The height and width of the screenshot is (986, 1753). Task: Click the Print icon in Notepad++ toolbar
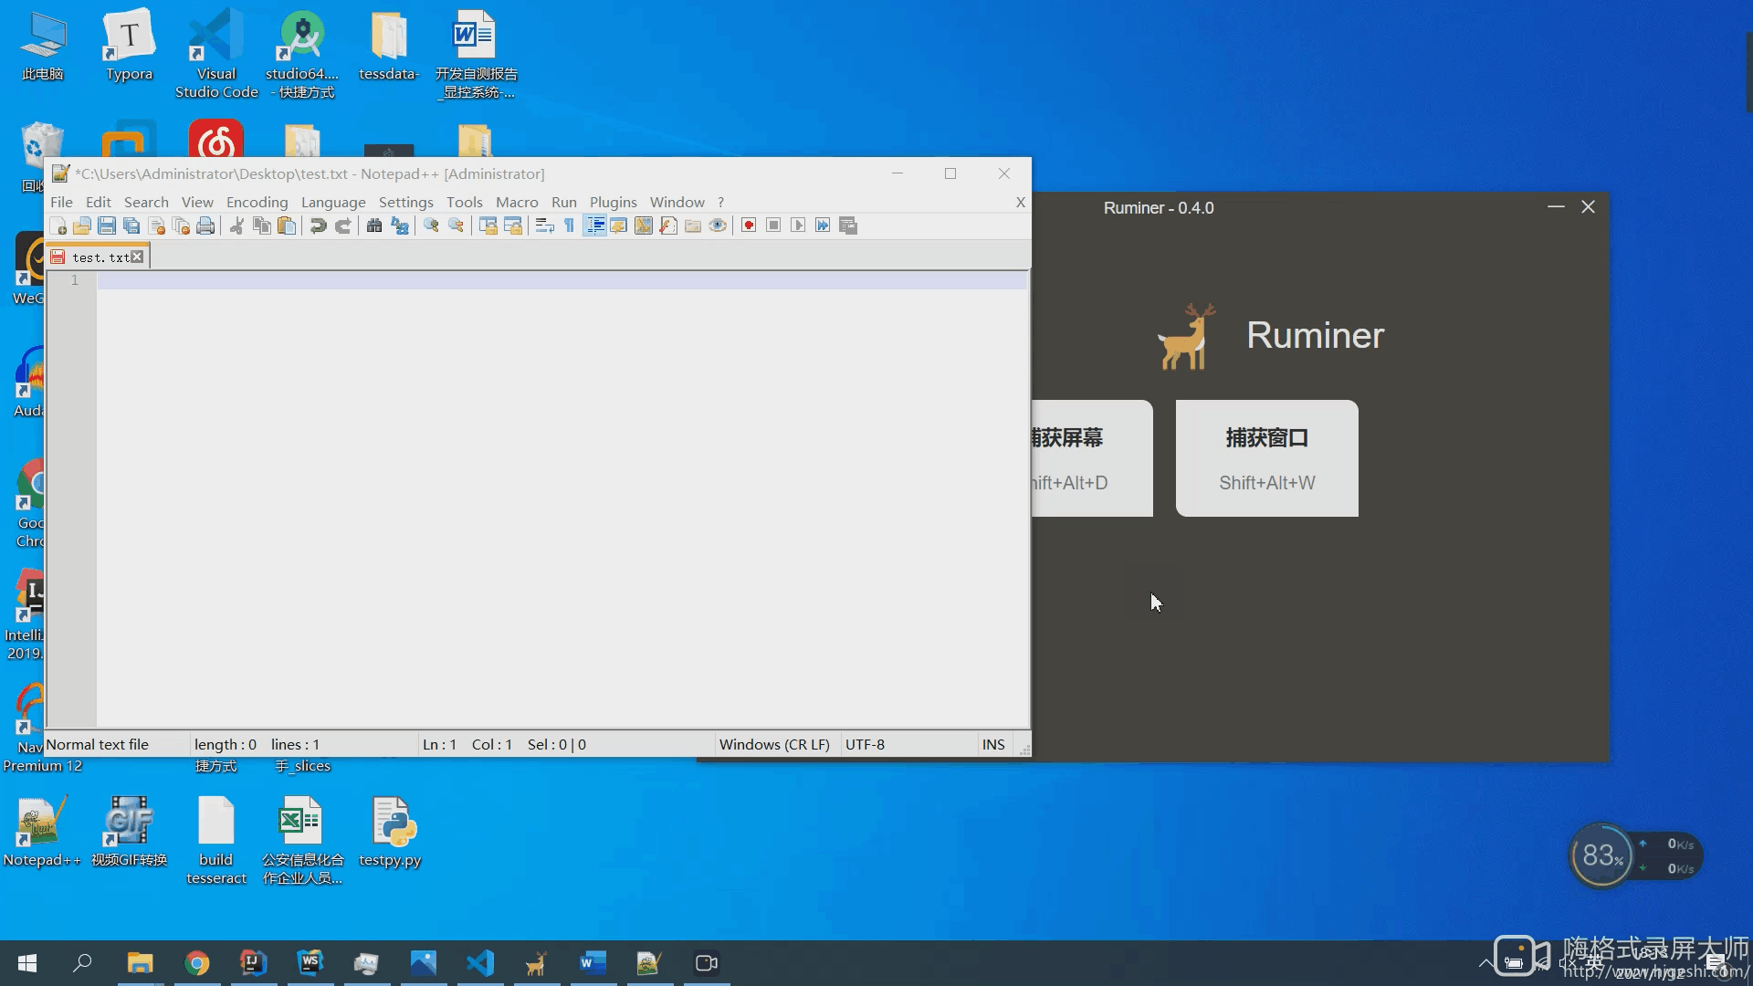point(205,226)
